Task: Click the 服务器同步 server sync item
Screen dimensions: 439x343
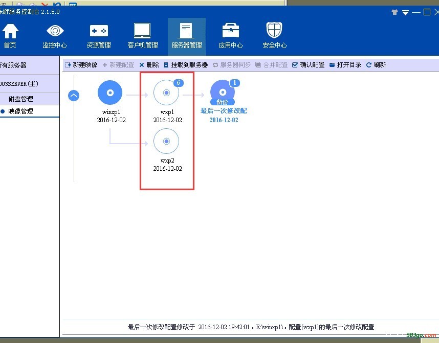Action: [232, 65]
